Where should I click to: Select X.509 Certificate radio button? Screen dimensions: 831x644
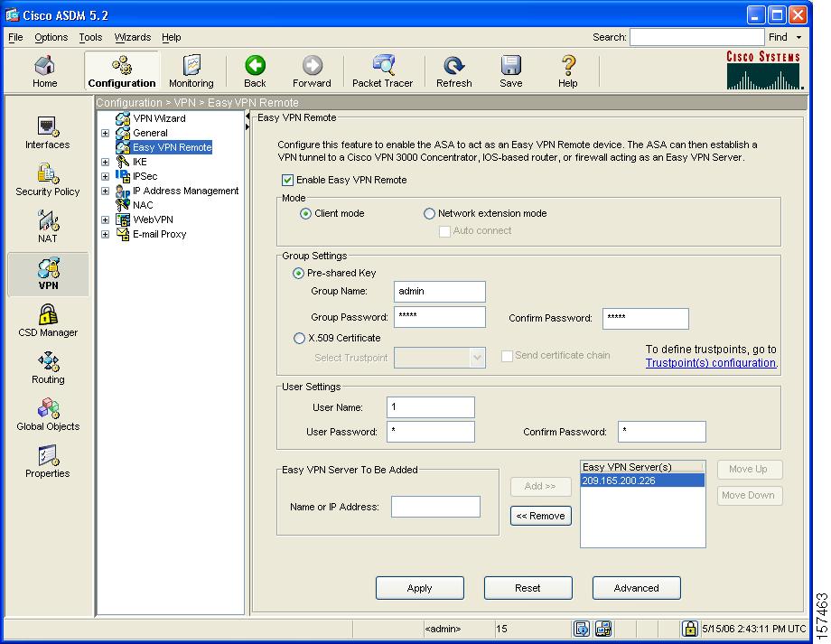pyautogui.click(x=300, y=338)
